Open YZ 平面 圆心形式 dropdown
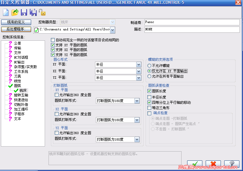The height and width of the screenshot is (171, 243). pyautogui.click(x=139, y=78)
